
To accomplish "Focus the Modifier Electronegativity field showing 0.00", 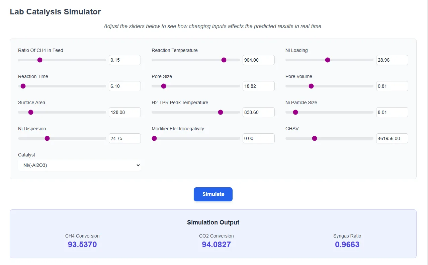I will (259, 138).
